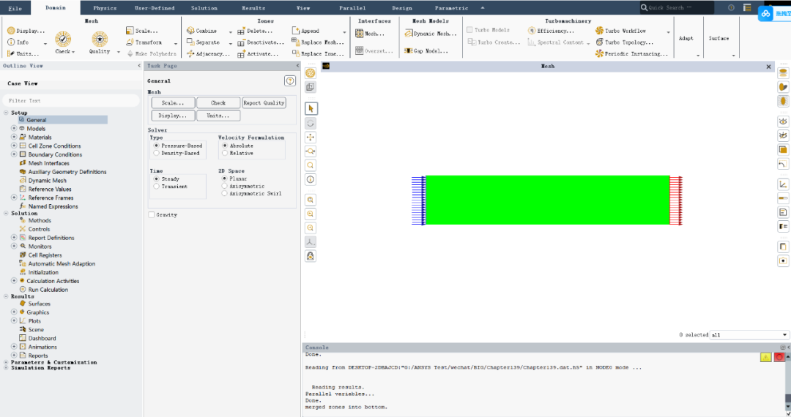Click the probe/info query tool
791x417 pixels.
click(x=311, y=179)
